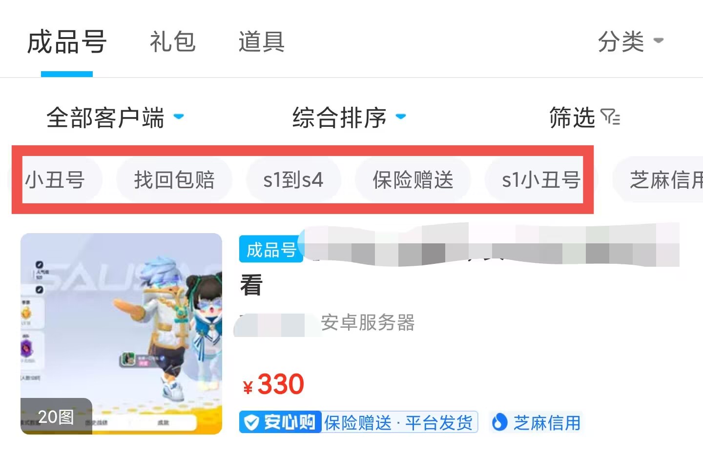Select the 芝麻信用 filter chip

pyautogui.click(x=658, y=180)
